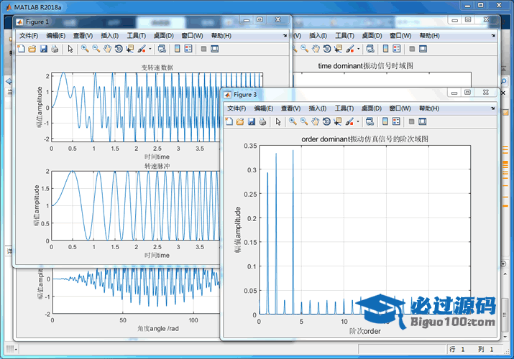The image size is (514, 359).
Task: Open brush color dropdown arrow in Figure 3
Action: 358,122
